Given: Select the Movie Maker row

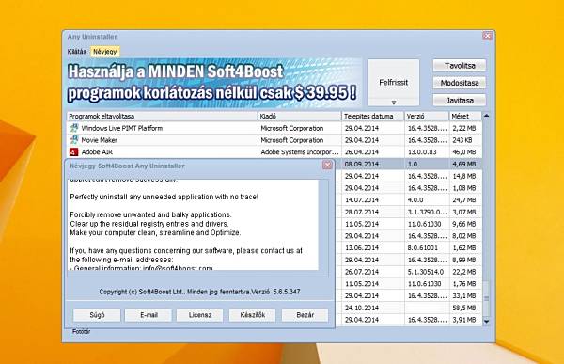Looking at the screenshot, I should click(x=274, y=140).
